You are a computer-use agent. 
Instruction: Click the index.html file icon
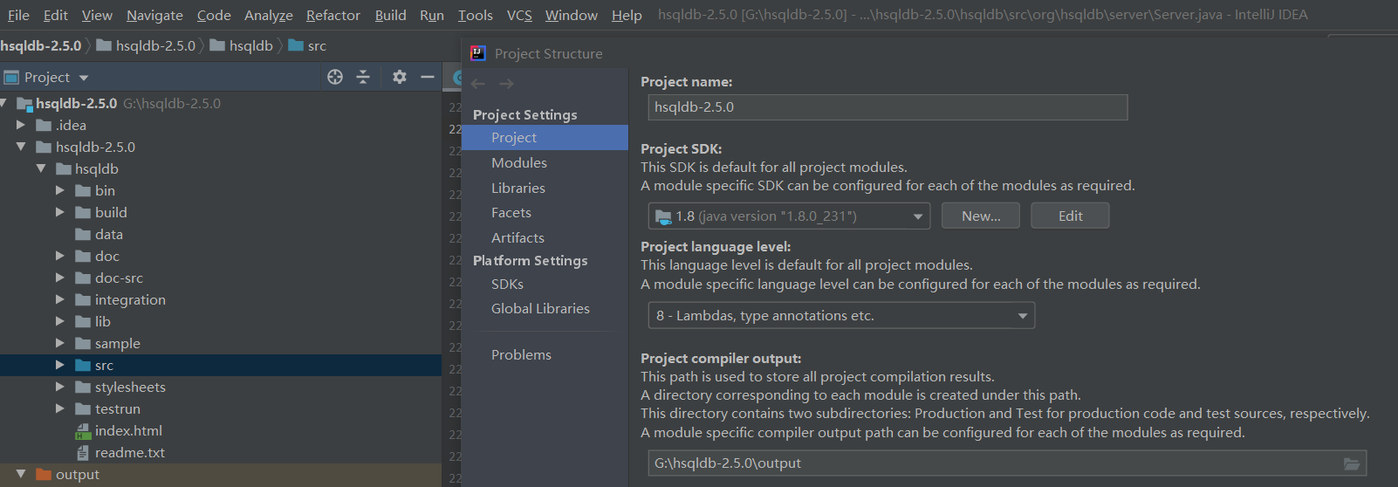(x=83, y=431)
